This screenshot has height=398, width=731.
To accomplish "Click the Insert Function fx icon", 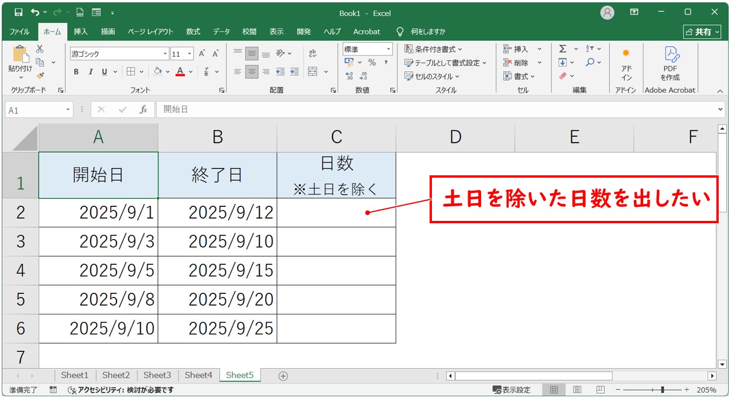I will click(143, 109).
